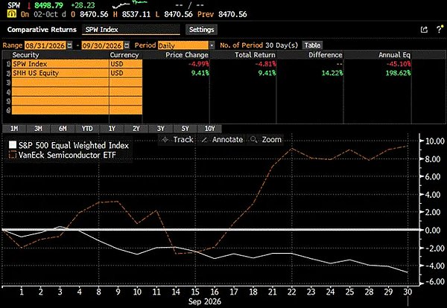Click the export share icon

(424, 30)
